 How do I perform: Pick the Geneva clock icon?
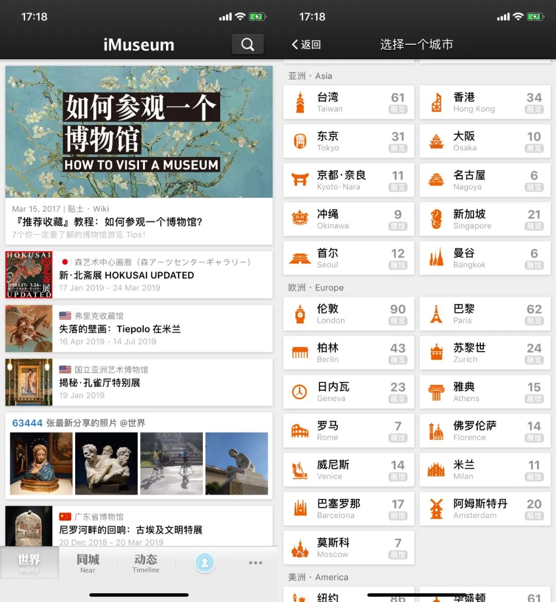click(x=300, y=391)
